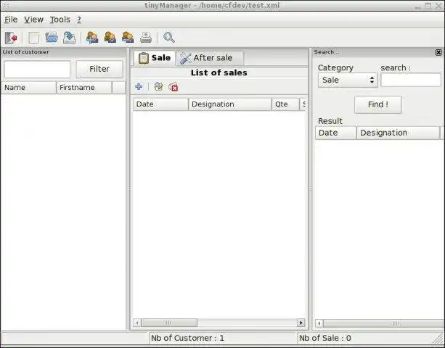
Task: Click the window menu icon at title bar left
Action: click(x=6, y=6)
